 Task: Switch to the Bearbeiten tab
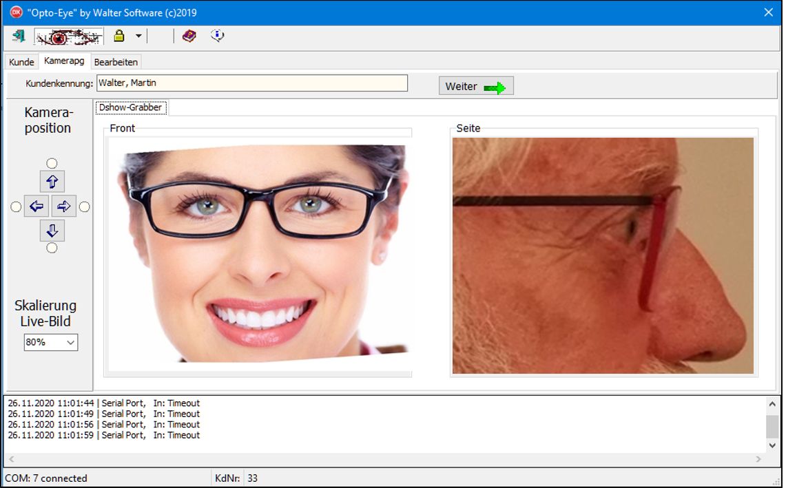[x=116, y=62]
